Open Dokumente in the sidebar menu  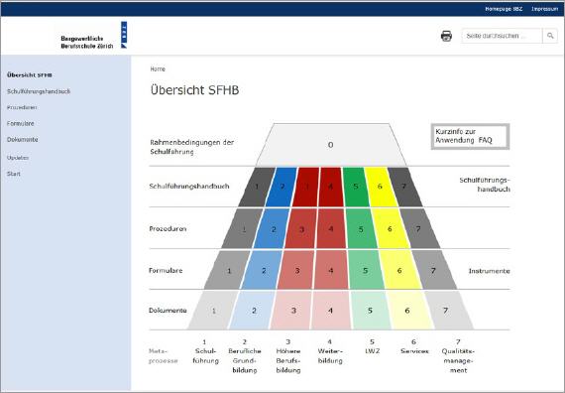click(23, 139)
